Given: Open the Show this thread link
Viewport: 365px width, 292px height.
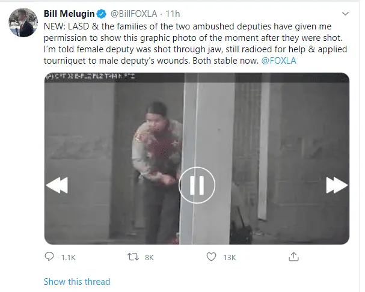Looking at the screenshot, I should point(77,281).
